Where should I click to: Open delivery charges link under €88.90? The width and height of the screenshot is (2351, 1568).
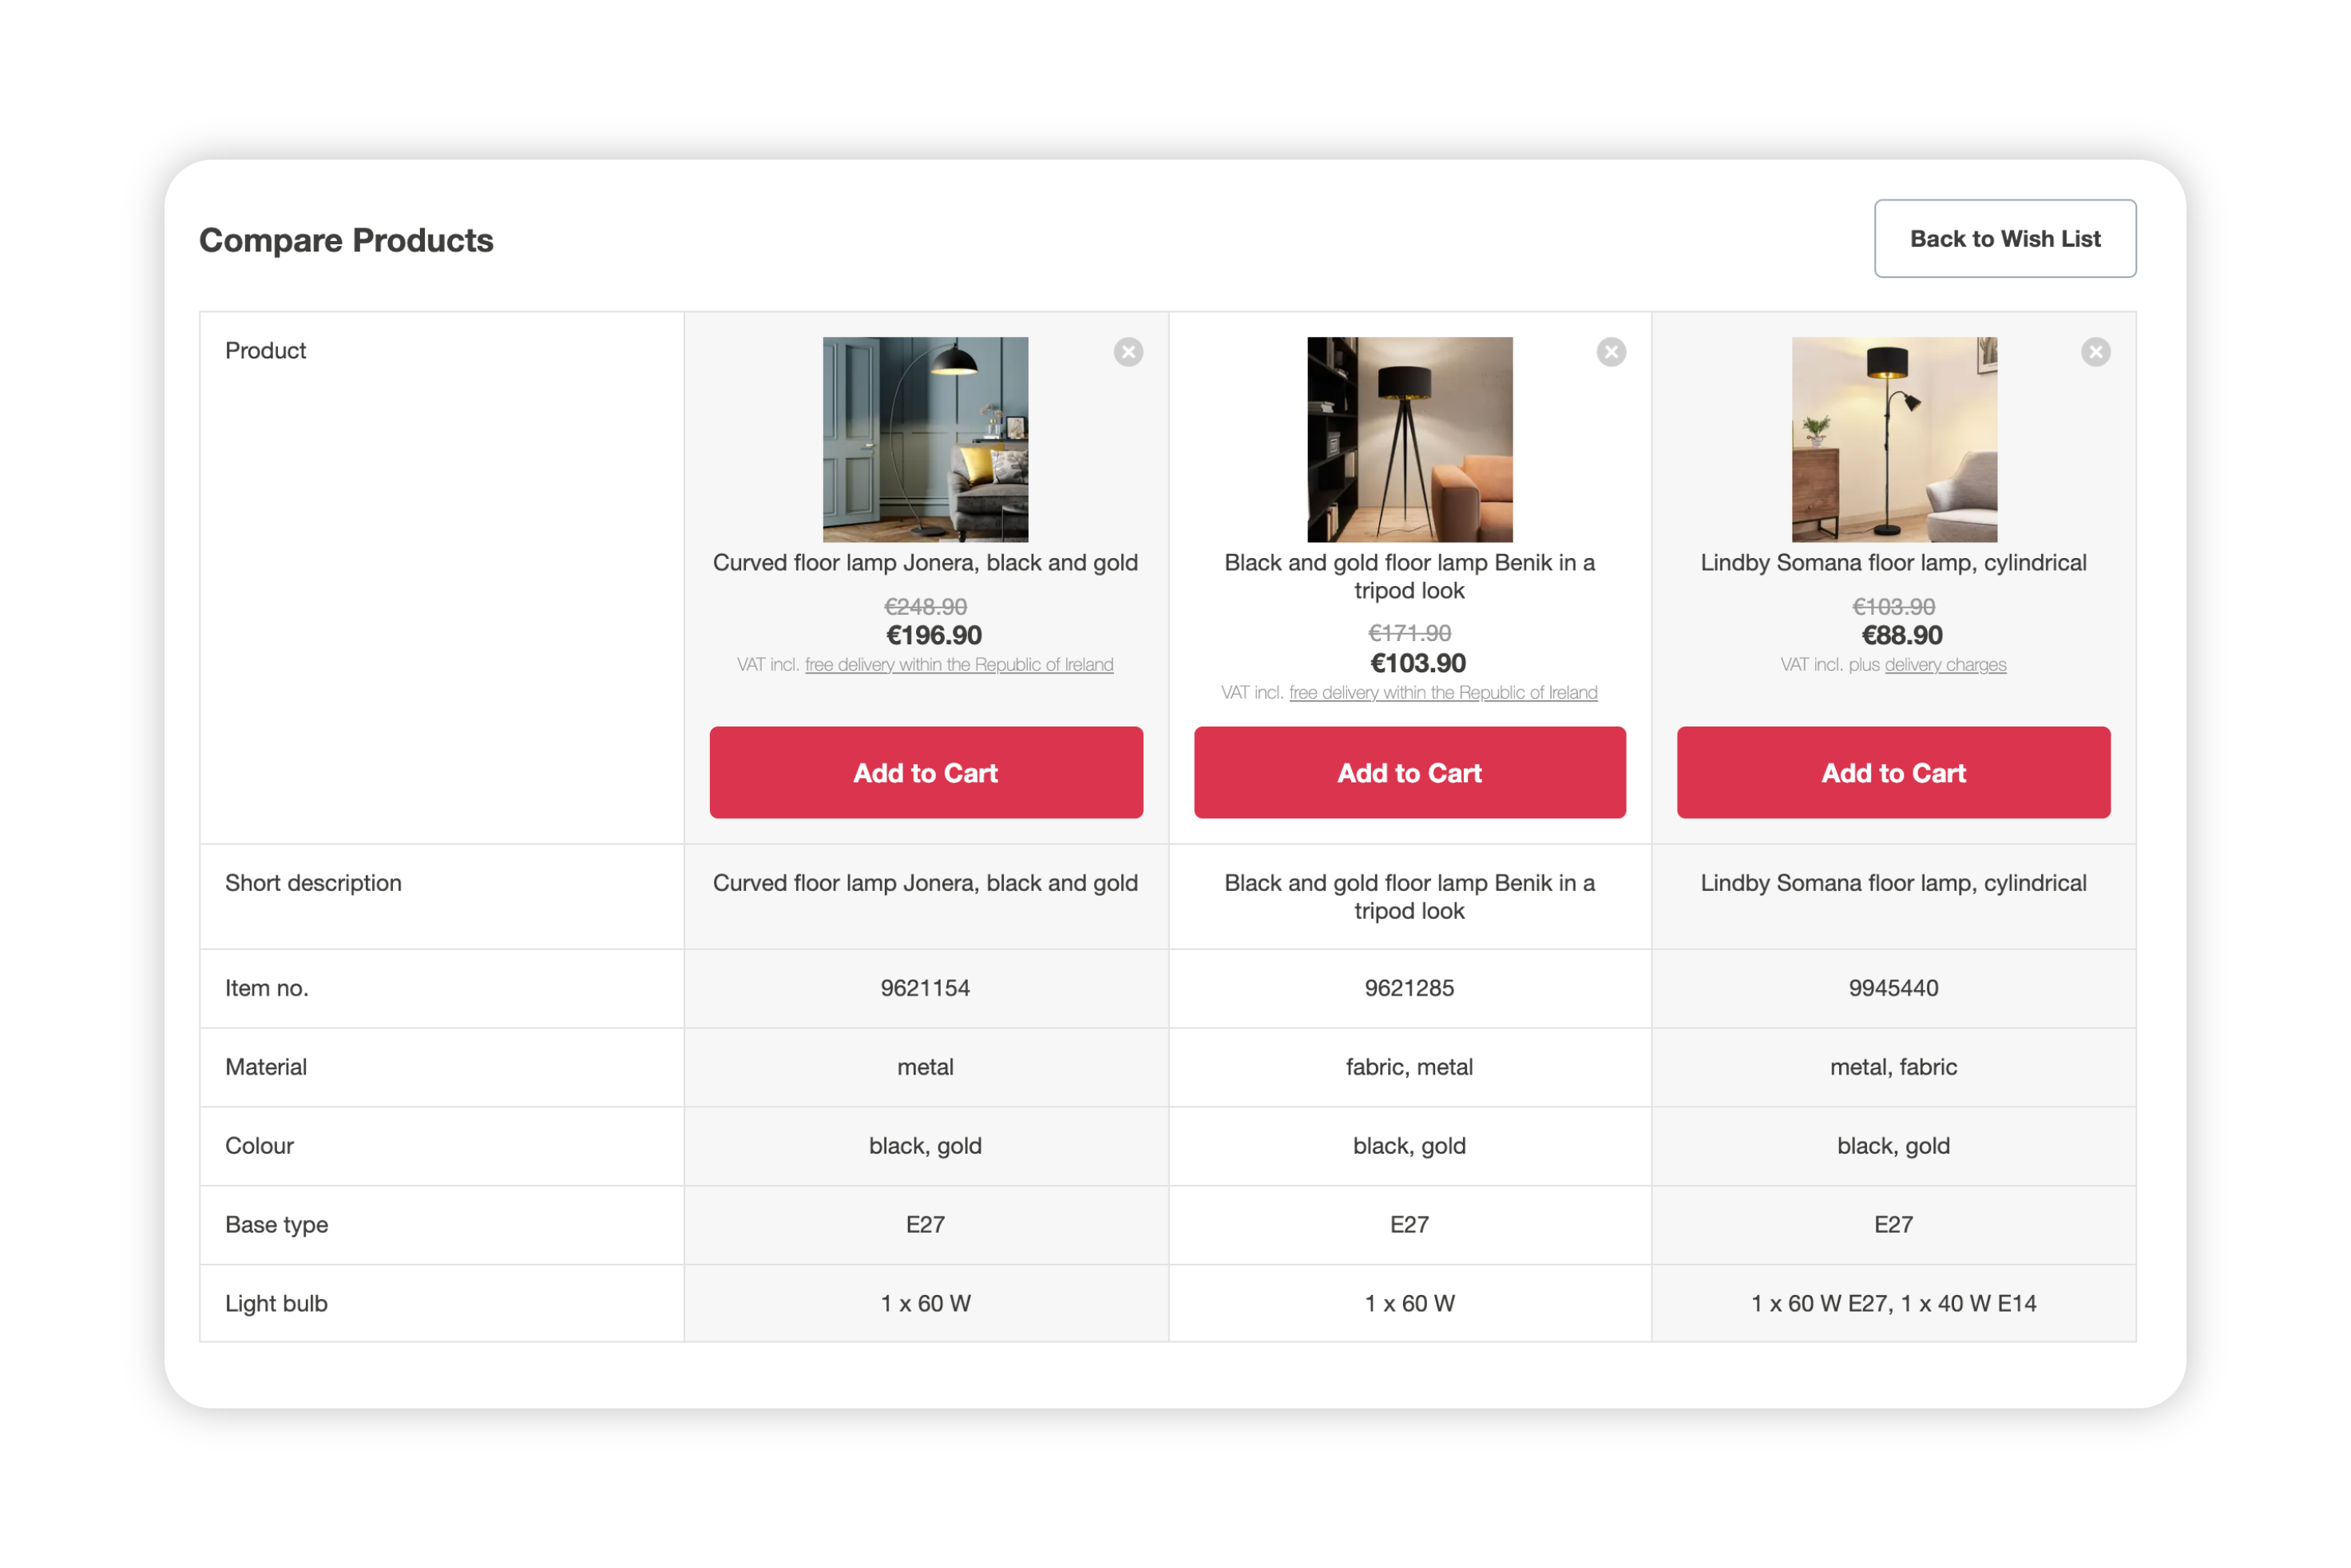click(1945, 665)
